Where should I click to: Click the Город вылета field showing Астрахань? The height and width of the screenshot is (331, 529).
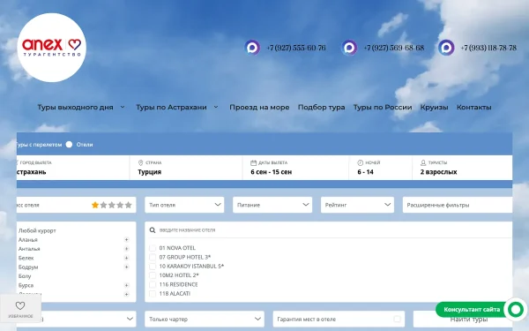tap(73, 168)
